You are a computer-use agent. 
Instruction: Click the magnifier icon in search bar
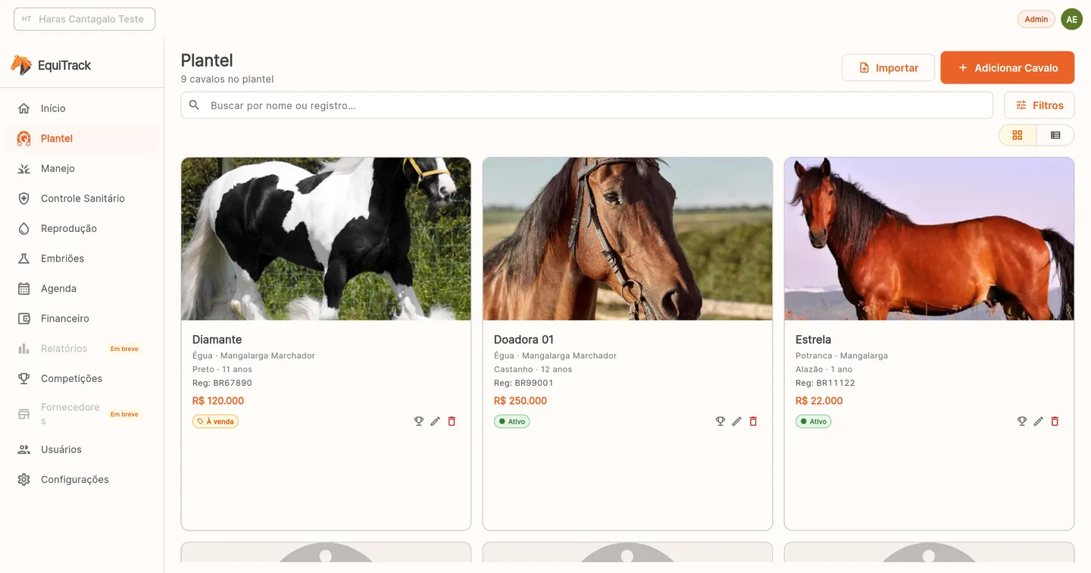[195, 105]
